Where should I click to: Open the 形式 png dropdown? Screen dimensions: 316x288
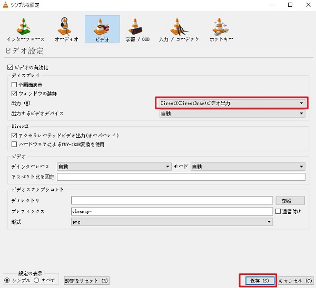[x=172, y=222]
